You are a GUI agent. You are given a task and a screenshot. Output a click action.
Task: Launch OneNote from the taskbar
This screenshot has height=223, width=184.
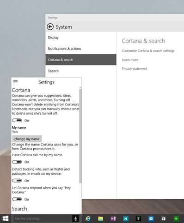coord(113,219)
